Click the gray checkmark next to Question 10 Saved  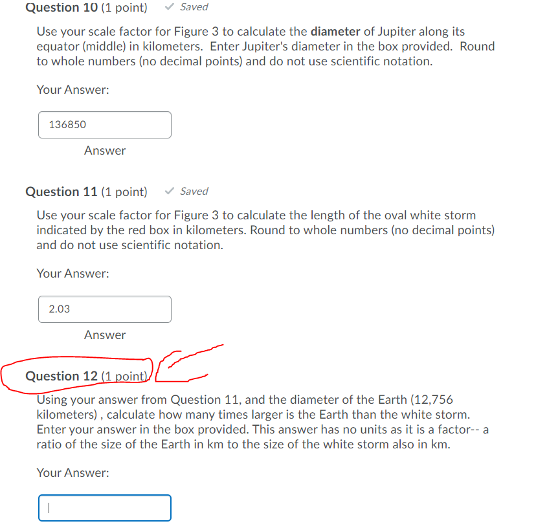coord(169,6)
